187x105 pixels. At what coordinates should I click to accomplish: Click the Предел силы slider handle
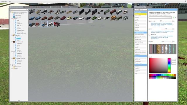[161, 21]
